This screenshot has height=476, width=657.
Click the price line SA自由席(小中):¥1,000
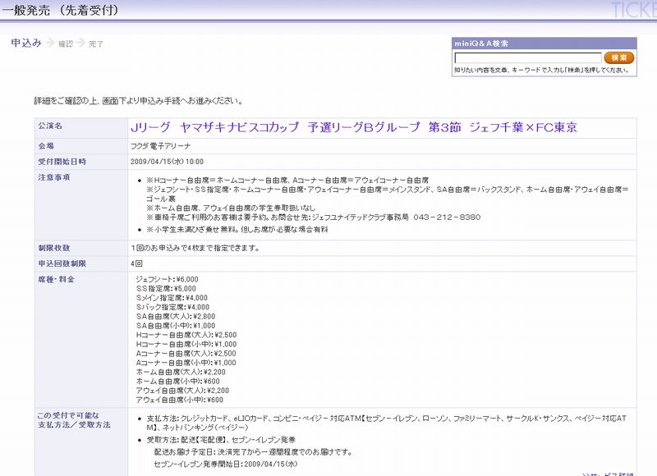(176, 326)
